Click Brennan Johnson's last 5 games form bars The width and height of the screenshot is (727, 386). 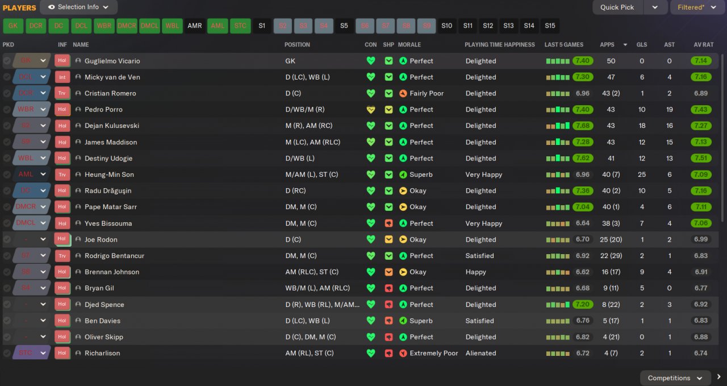(x=558, y=272)
